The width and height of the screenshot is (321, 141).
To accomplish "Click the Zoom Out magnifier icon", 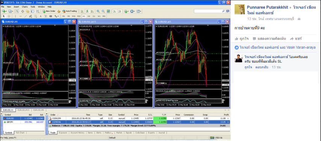I will pos(103,11).
